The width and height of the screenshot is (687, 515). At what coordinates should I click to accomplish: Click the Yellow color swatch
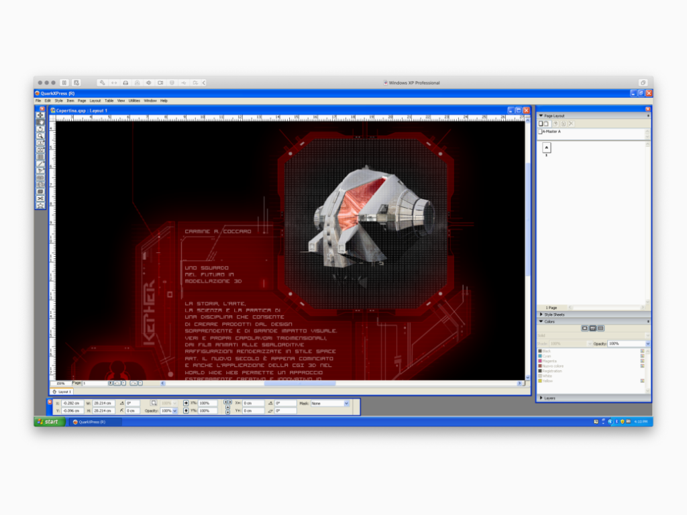(540, 381)
